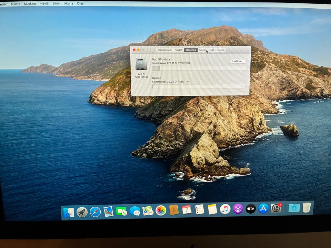Image resolution: width=331 pixels, height=248 pixels.
Task: Open Safari compass icon
Action: (95, 212)
